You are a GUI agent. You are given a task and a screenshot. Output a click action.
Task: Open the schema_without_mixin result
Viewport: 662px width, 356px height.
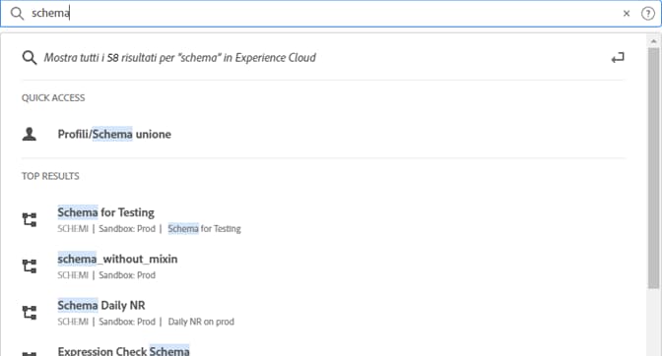[117, 259]
